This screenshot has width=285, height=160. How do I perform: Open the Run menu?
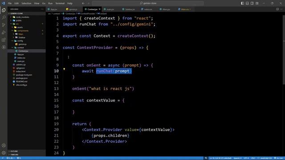click(50, 3)
